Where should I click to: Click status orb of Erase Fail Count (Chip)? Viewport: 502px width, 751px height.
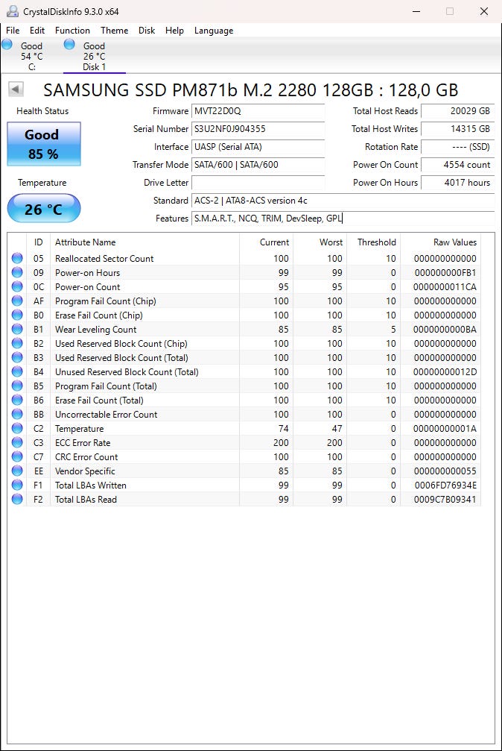[x=17, y=315]
